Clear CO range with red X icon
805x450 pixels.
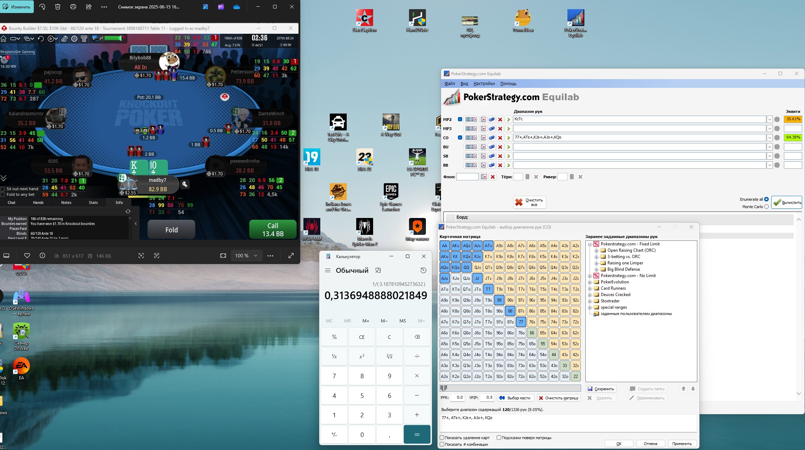point(500,138)
